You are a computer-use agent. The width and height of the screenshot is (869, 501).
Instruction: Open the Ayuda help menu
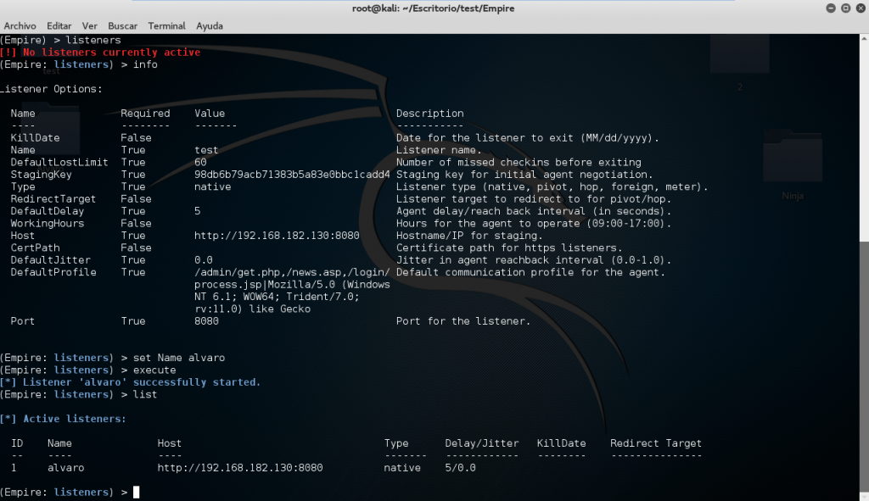click(x=210, y=26)
